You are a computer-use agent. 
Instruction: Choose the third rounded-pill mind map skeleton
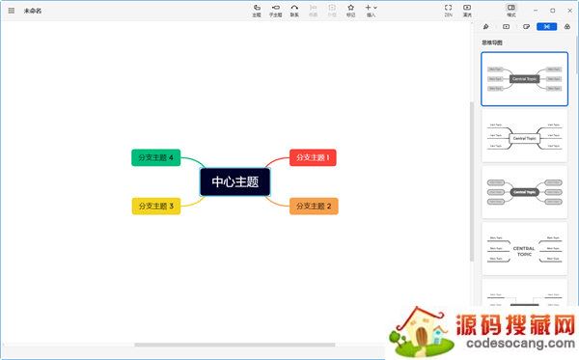pos(524,192)
